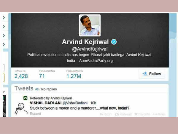Image resolution: width=178 pixels, height=134 pixels.
Task: Click the Follow button
Action: 152,74
